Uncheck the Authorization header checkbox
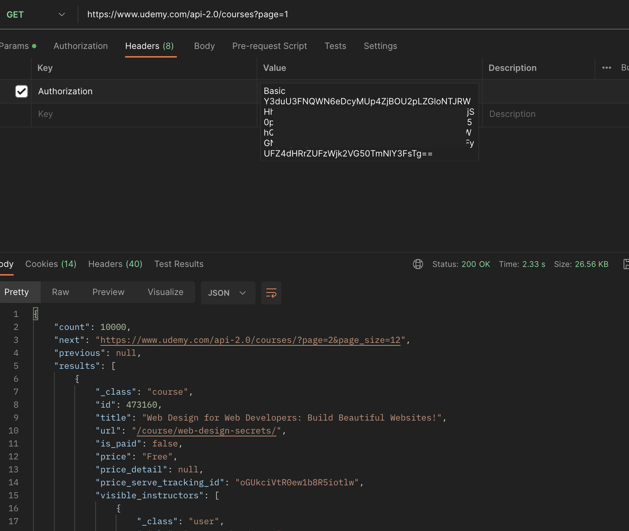The height and width of the screenshot is (531, 629). (22, 91)
